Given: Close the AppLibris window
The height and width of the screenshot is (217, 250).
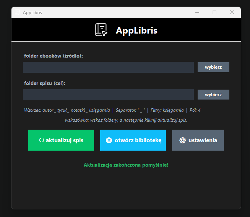Looking at the screenshot, I should coord(232,12).
